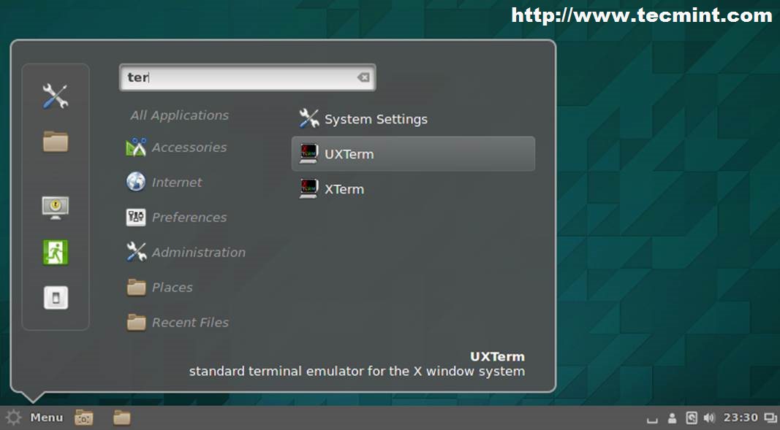The width and height of the screenshot is (780, 430).
Task: Open the screenshot camera panel launcher
Action: [x=84, y=418]
